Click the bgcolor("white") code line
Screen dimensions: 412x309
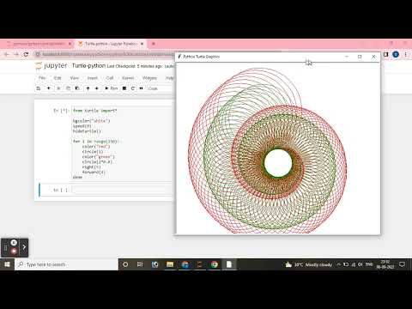[x=91, y=121]
